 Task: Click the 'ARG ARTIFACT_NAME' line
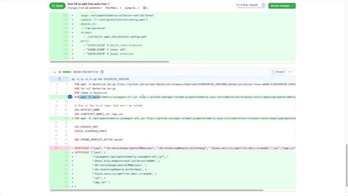coord(87,110)
